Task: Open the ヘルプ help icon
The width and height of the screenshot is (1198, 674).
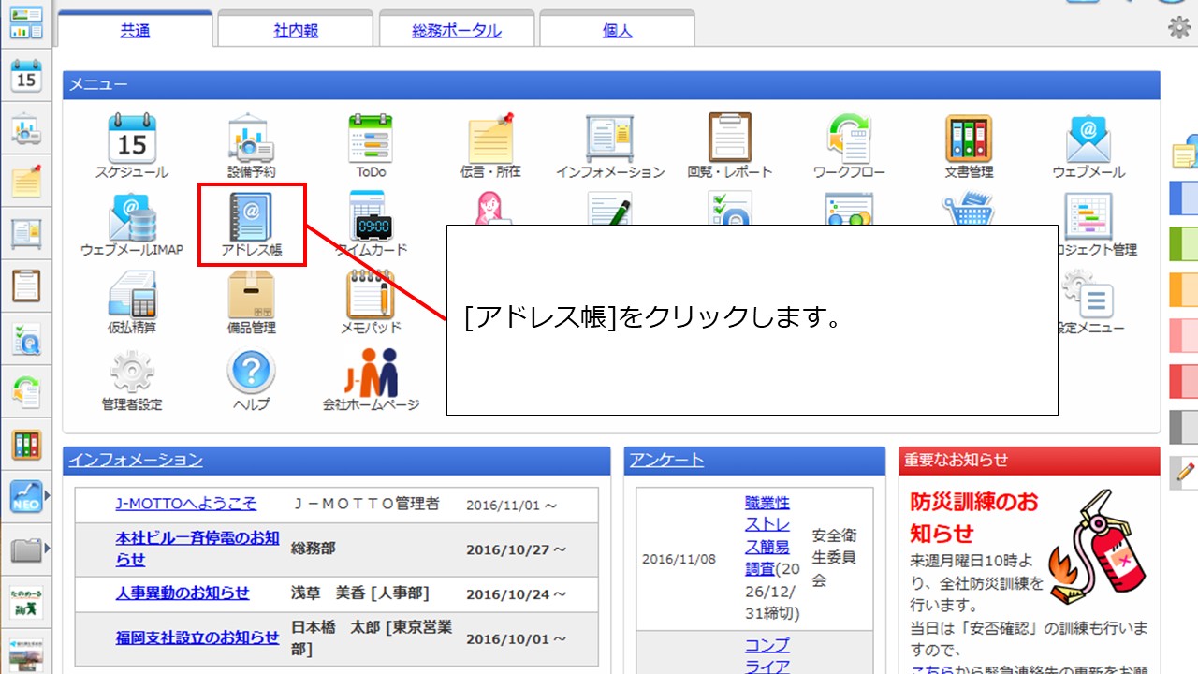Action: coord(251,378)
